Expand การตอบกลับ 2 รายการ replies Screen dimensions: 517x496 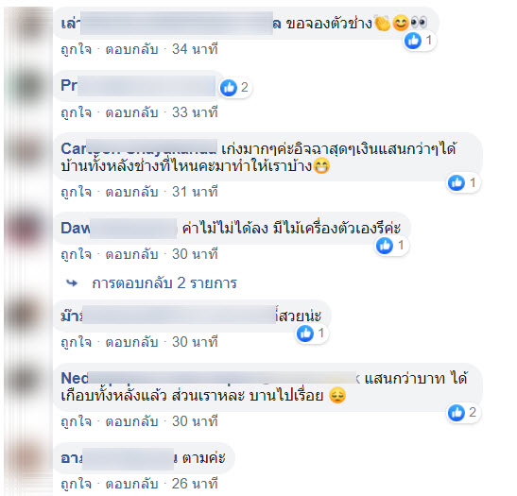click(x=164, y=283)
